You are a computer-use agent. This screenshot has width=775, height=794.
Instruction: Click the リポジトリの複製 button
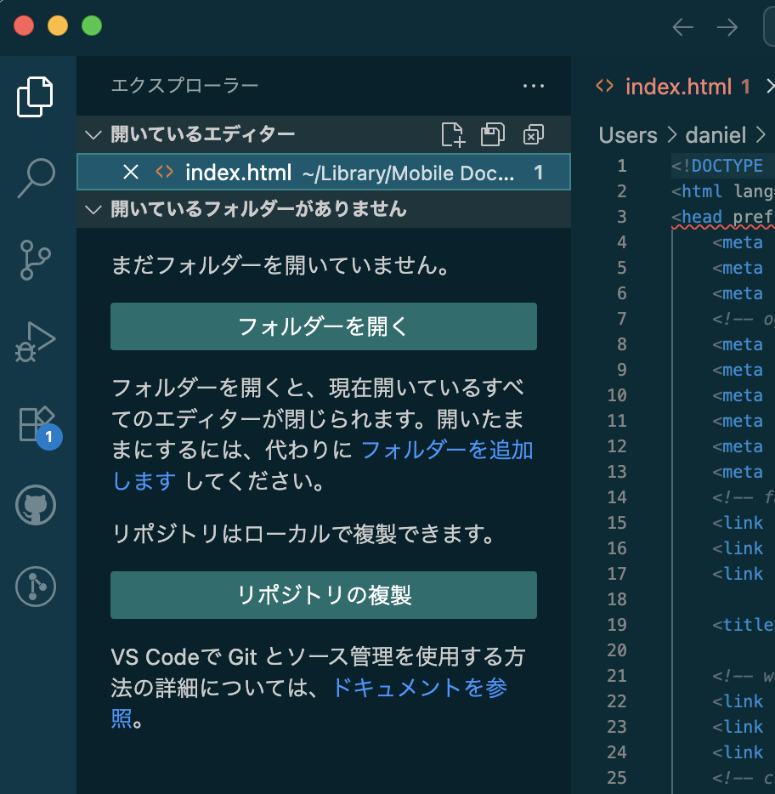[323, 595]
